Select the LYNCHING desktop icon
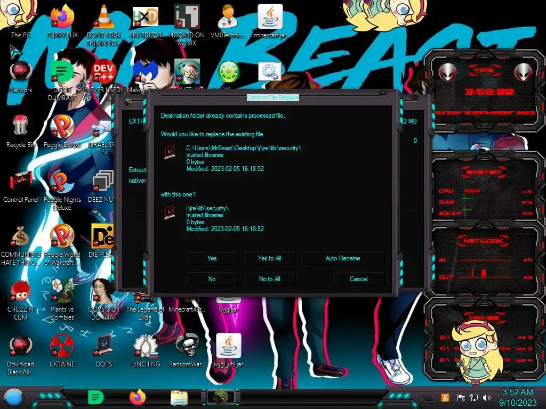 145,351
